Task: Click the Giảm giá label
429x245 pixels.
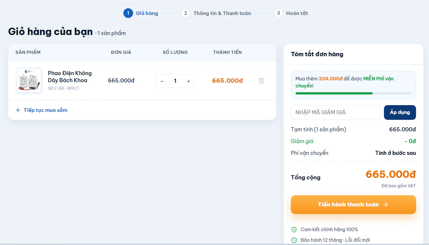Action: (302, 141)
